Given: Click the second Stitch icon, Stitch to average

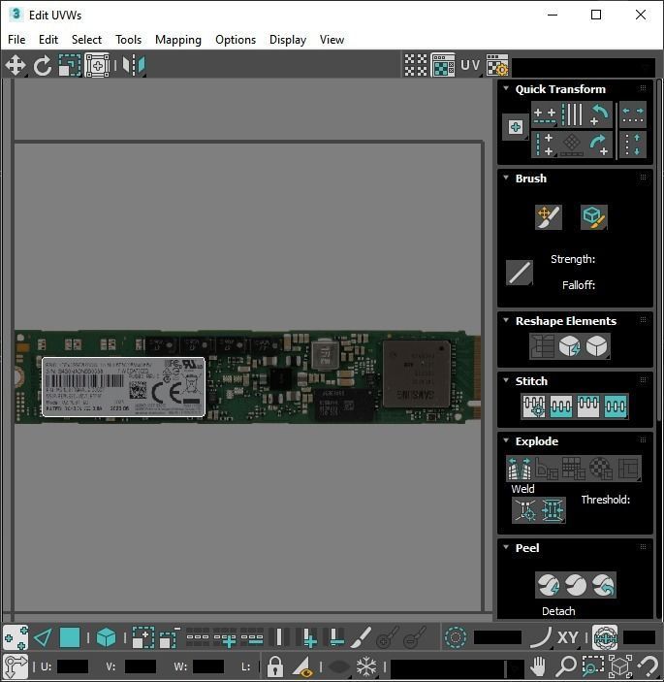Looking at the screenshot, I should tap(561, 406).
